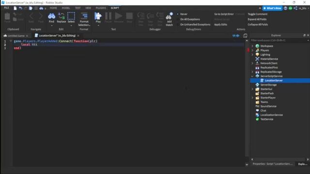Open the FILE menu
This screenshot has height=174, width=310.
pos(6,8)
